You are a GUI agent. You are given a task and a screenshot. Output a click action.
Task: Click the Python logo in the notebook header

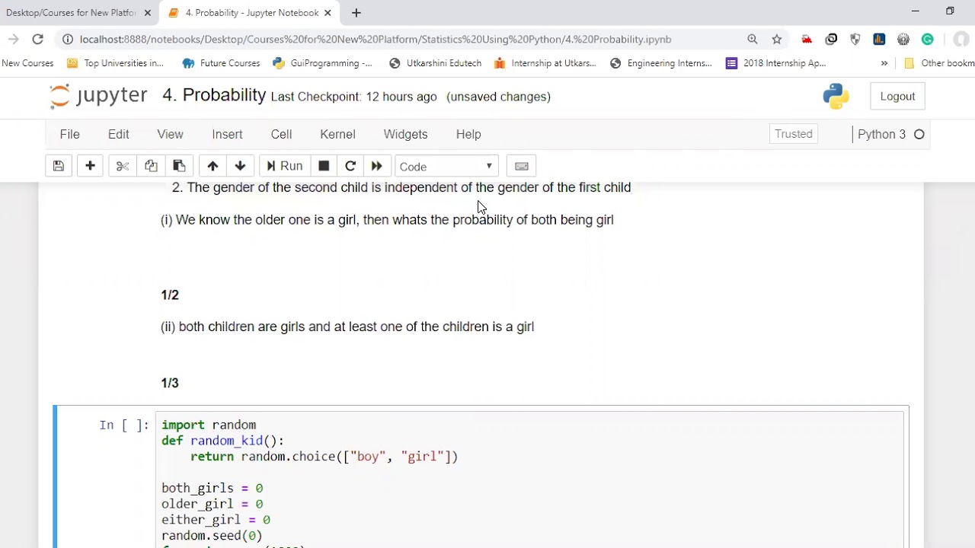pyautogui.click(x=836, y=96)
